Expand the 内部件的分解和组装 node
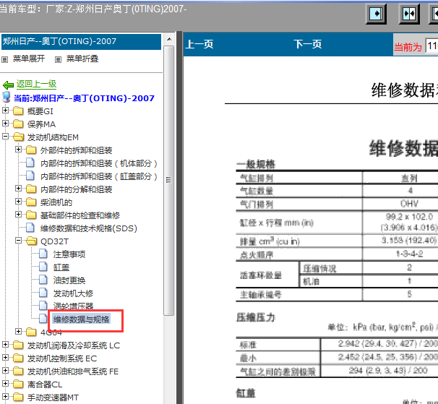 tap(19, 189)
